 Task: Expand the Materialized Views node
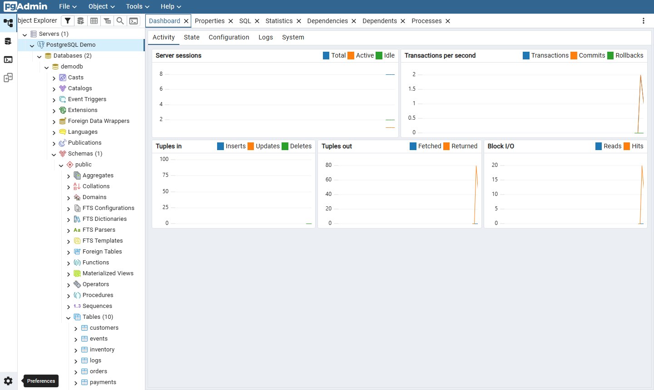coord(68,274)
